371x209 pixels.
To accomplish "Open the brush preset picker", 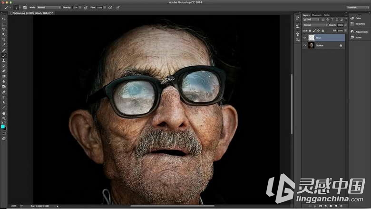I will (x=17, y=8).
